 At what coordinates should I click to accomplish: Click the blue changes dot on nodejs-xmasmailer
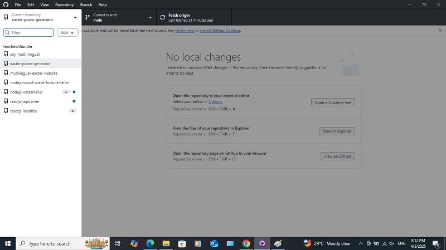point(74,92)
